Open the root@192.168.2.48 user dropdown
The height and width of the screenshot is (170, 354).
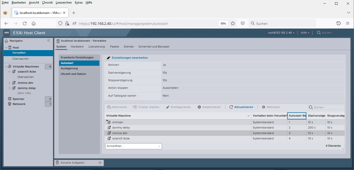[281, 33]
